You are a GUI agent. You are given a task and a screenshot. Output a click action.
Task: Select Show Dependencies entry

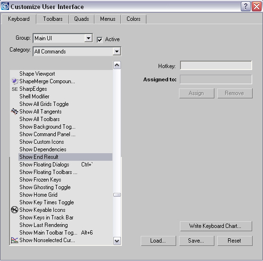click(x=43, y=149)
